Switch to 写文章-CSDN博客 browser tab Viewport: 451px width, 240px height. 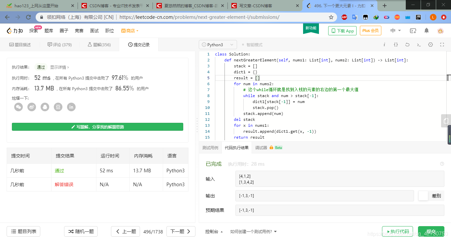tap(265, 6)
